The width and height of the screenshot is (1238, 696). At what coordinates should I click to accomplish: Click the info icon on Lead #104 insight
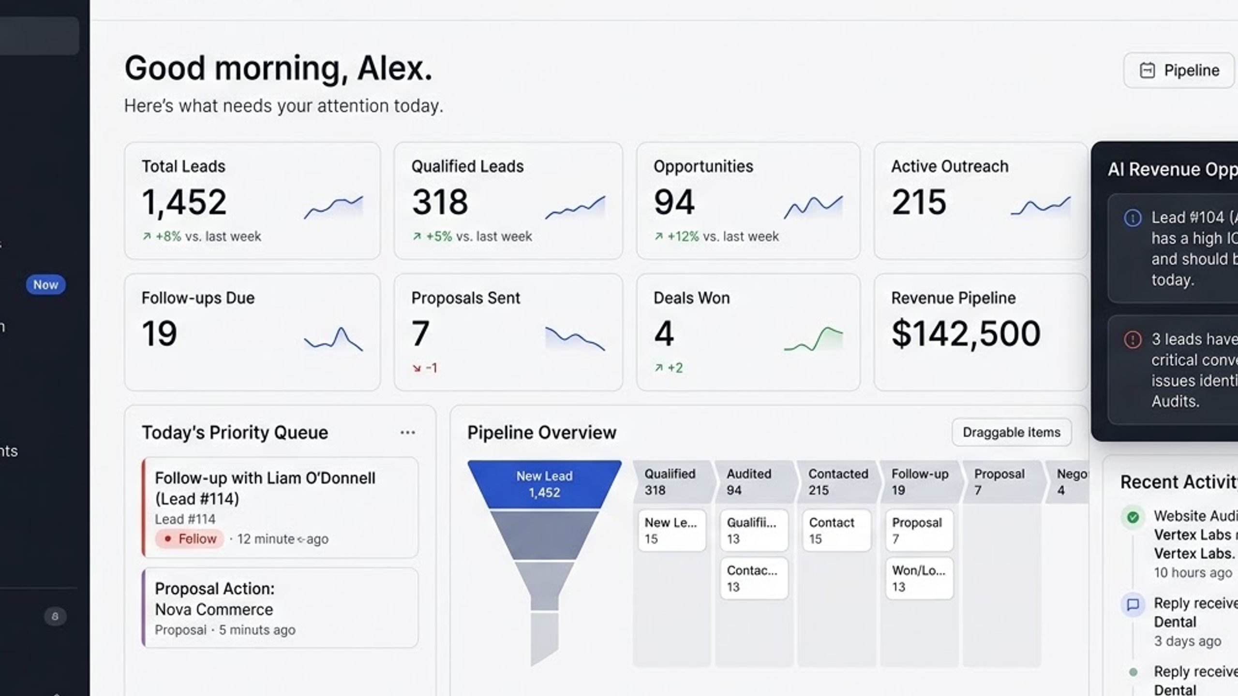(x=1132, y=218)
